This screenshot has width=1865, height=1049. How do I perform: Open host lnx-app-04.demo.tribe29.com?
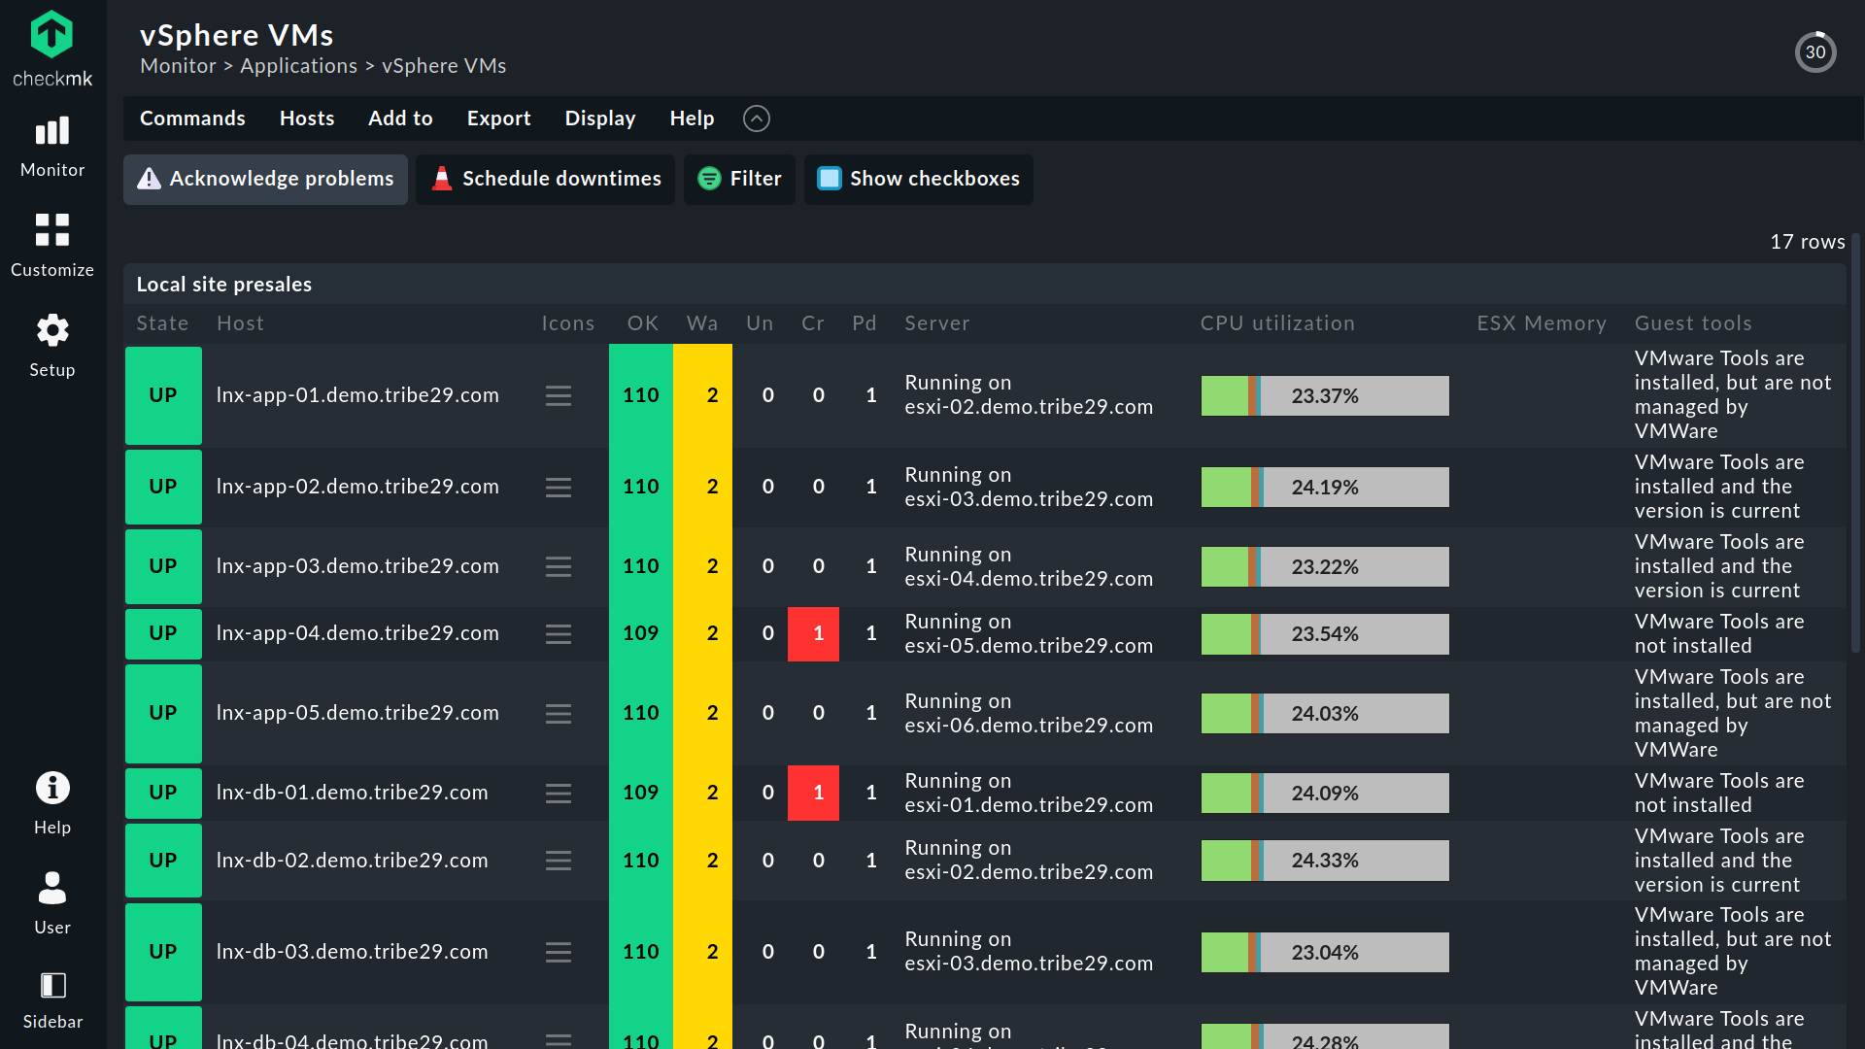click(x=357, y=633)
